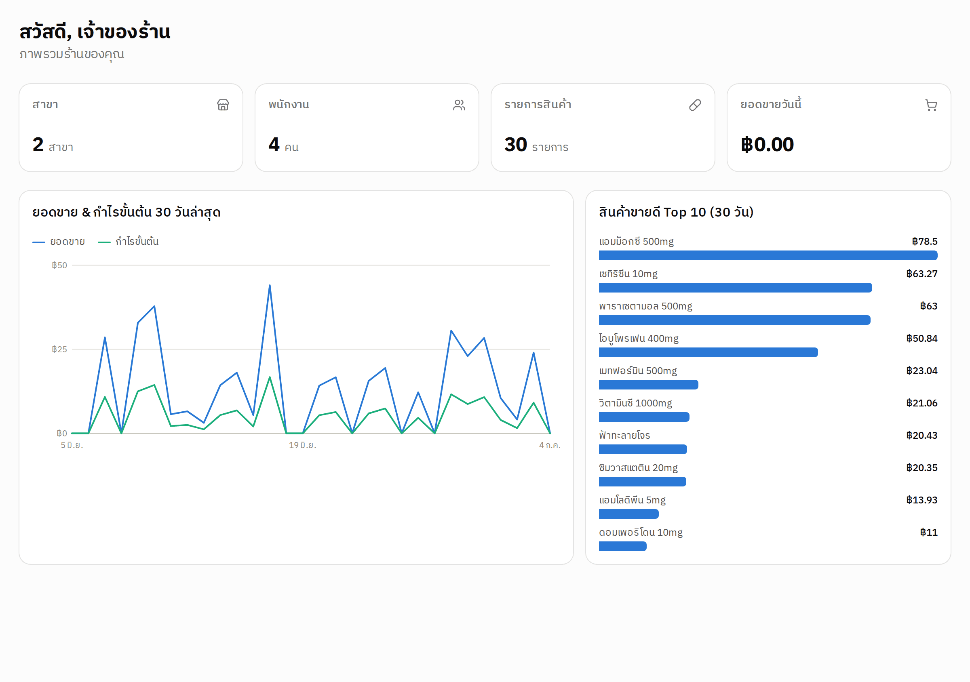Click the store icon in the สาขา card

click(x=223, y=105)
